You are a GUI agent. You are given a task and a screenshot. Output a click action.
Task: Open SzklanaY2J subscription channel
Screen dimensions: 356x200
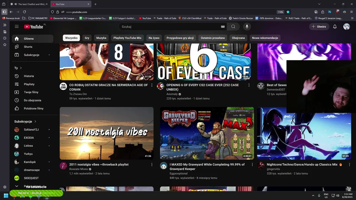point(33,129)
